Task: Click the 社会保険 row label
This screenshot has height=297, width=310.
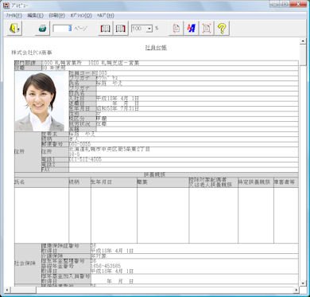Action: tap(25, 263)
